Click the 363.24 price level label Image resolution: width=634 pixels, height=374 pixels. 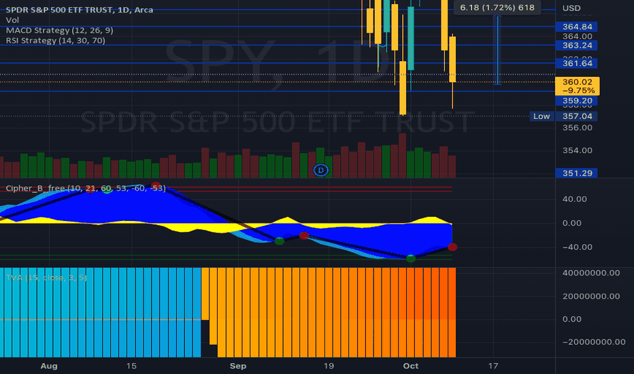[x=577, y=46]
